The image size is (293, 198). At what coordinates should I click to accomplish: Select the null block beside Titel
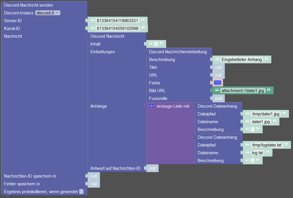(218, 67)
